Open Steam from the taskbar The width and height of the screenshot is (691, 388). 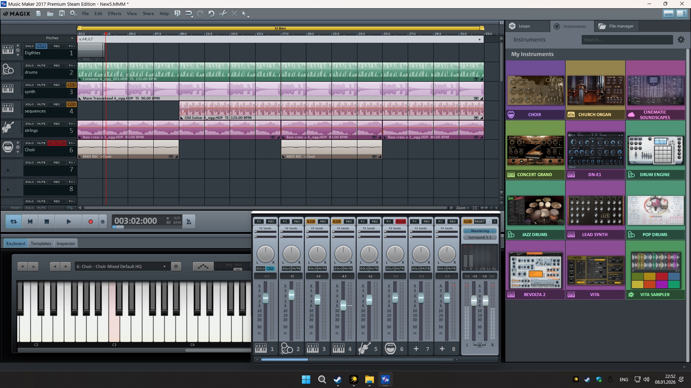[x=338, y=379]
